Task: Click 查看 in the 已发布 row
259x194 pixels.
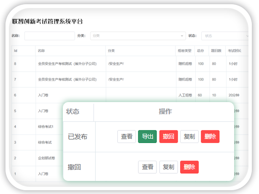Action: click(x=127, y=137)
